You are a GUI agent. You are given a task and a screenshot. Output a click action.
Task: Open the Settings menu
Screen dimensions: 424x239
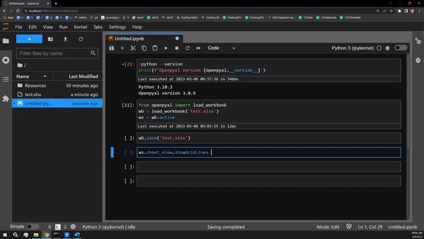117,27
